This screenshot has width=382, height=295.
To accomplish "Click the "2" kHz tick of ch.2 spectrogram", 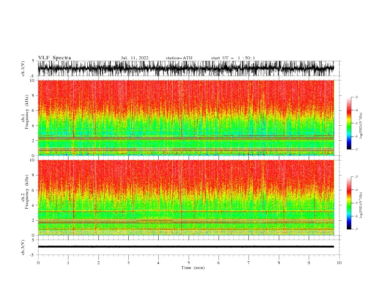I will click(34, 220).
